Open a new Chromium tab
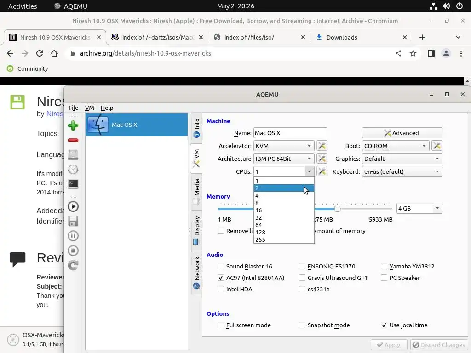 (422, 37)
